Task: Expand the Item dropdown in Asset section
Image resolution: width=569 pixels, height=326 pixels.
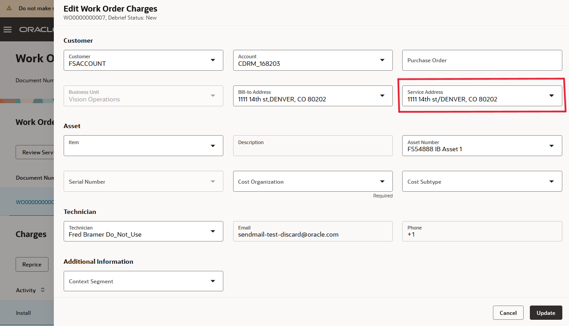Action: [213, 146]
